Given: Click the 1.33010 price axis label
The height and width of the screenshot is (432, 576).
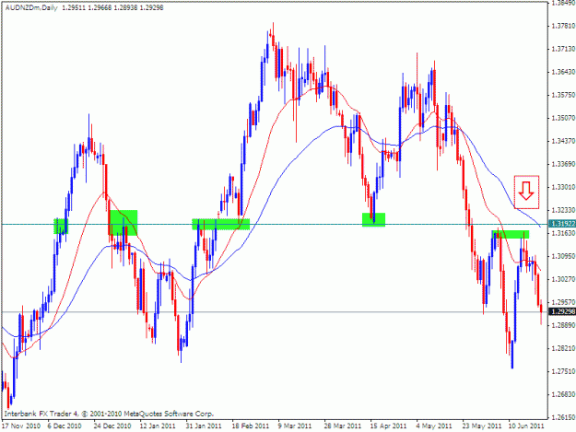Looking at the screenshot, I should pos(563,187).
